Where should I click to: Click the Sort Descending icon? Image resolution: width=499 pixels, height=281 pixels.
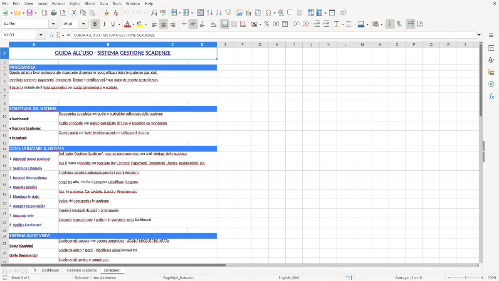(219, 13)
